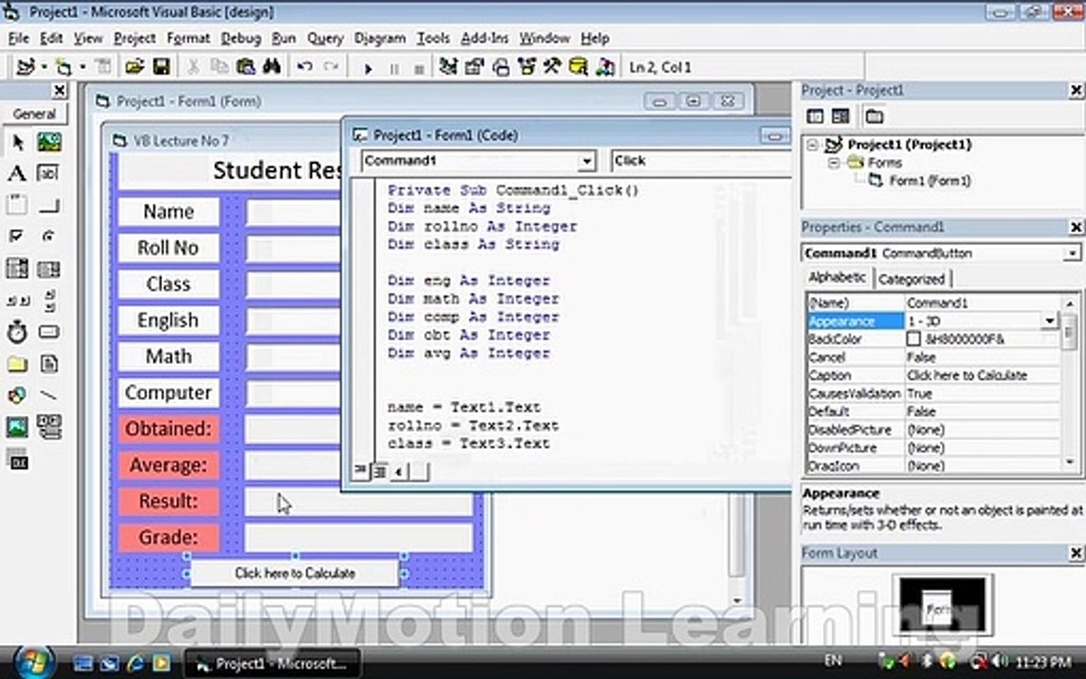Open the Add-Ins menu
The height and width of the screenshot is (679, 1086).
pyautogui.click(x=485, y=38)
